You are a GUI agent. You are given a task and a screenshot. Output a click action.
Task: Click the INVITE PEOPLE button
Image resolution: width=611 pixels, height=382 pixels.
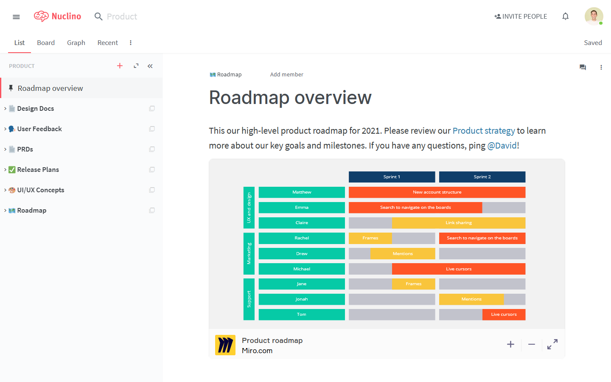pyautogui.click(x=521, y=17)
